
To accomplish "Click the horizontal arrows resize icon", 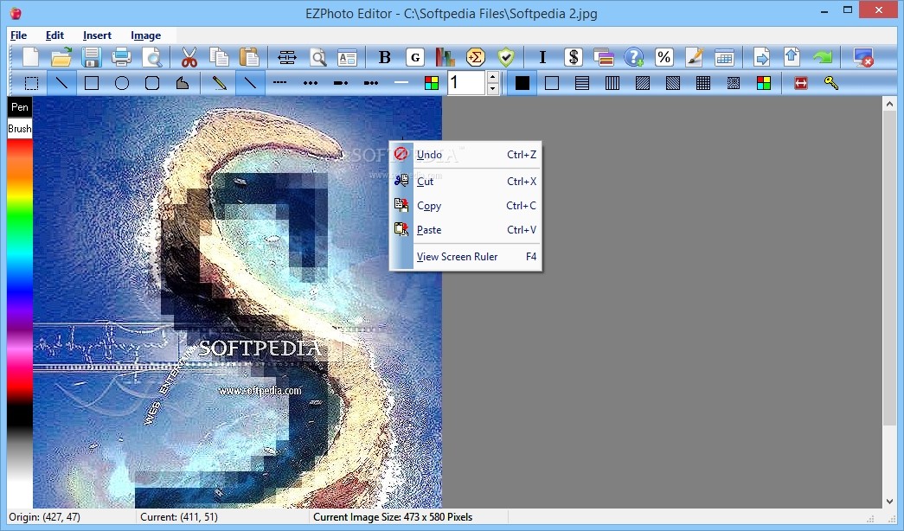I will tap(286, 57).
